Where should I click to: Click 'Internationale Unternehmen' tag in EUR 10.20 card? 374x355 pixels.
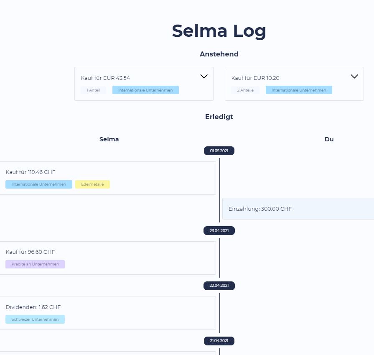click(x=299, y=90)
